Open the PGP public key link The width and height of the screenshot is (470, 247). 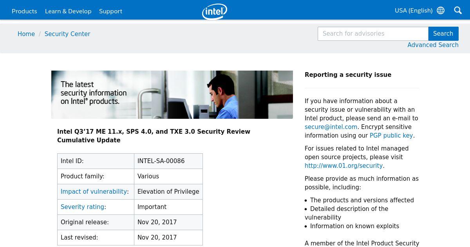tap(391, 136)
